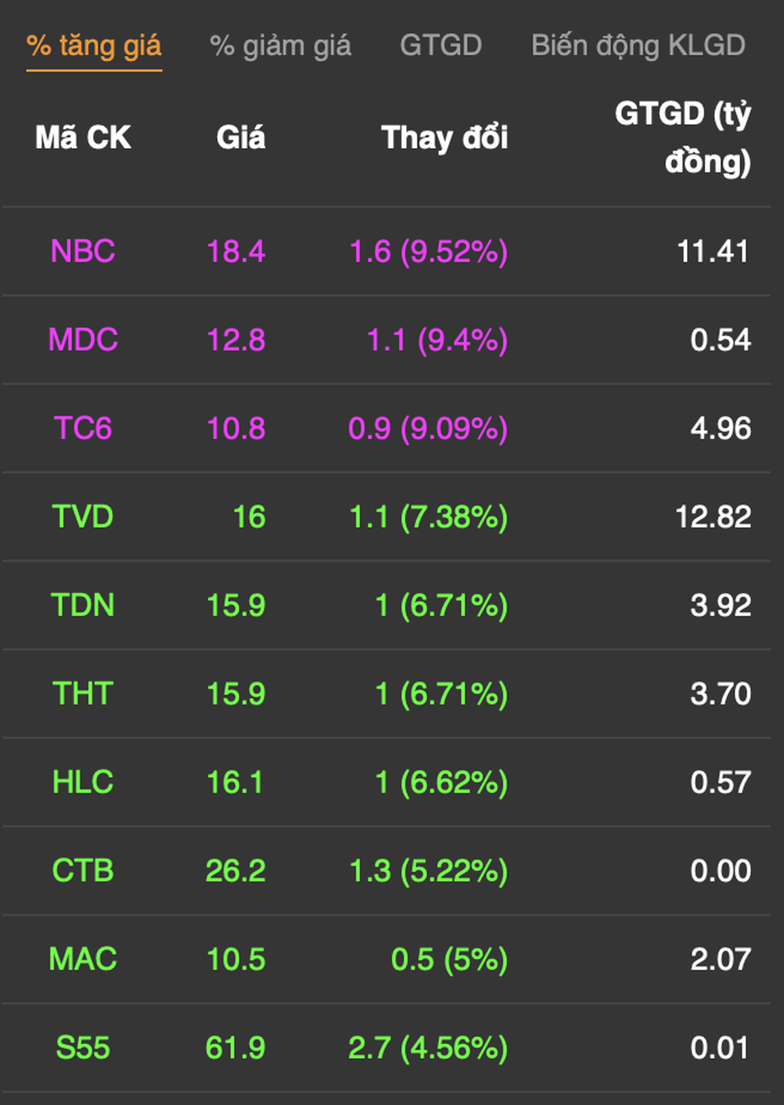View the TDN stock symbol
784x1105 pixels.
83,605
